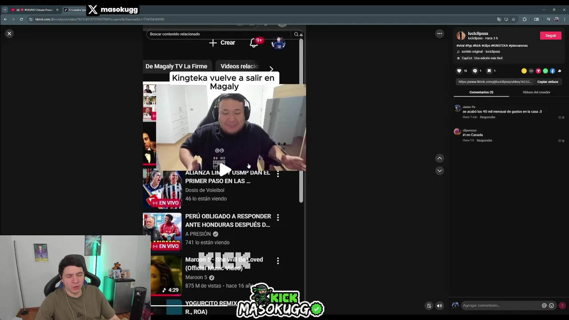Reply to Javier Po's comment
The height and width of the screenshot is (320, 569).
click(487, 117)
